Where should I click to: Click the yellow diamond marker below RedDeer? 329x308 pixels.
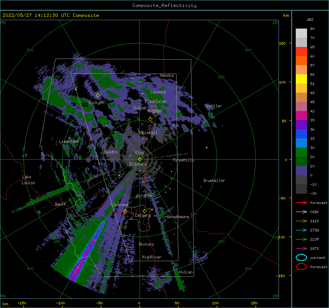(150, 119)
